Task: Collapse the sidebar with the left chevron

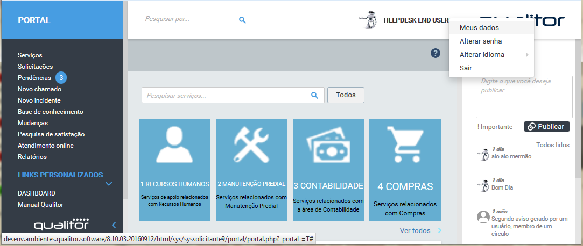Action: point(114,225)
